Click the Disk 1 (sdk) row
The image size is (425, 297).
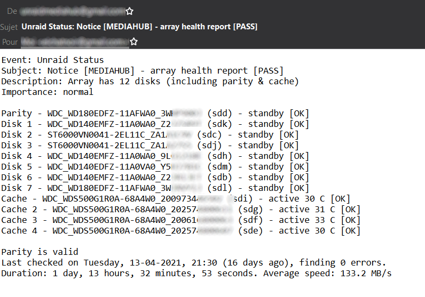click(155, 124)
